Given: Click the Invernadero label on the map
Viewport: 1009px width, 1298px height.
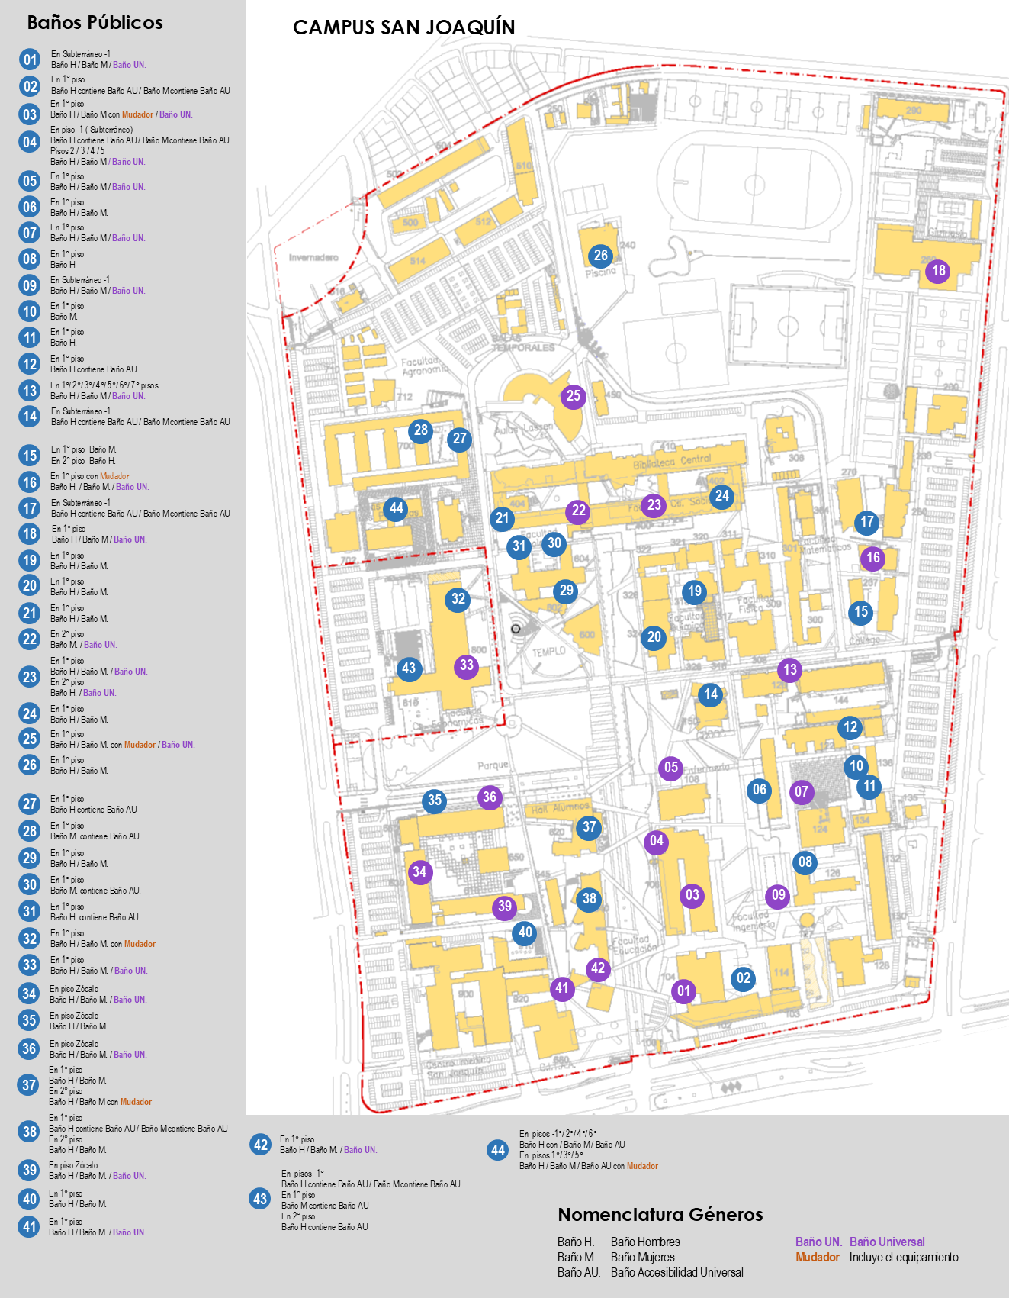Looking at the screenshot, I should 313,257.
